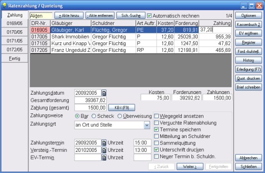Enable Mitteilung an Schuldner
The height and width of the screenshot is (173, 265).
pos(156,136)
